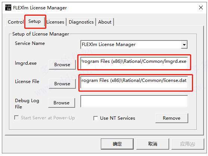The width and height of the screenshot is (208, 156).
Task: Browse for the lmgrd.exe file
Action: [62, 65]
